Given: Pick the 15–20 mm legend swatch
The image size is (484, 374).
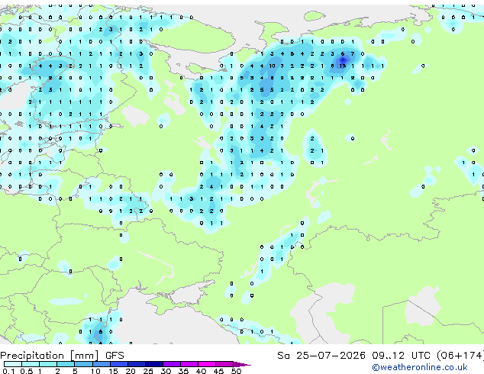Looking at the screenshot, I should pos(118,364).
